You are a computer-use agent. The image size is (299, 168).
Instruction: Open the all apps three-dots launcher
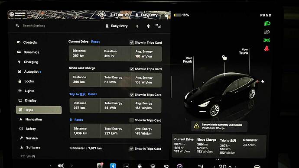(x=126, y=166)
